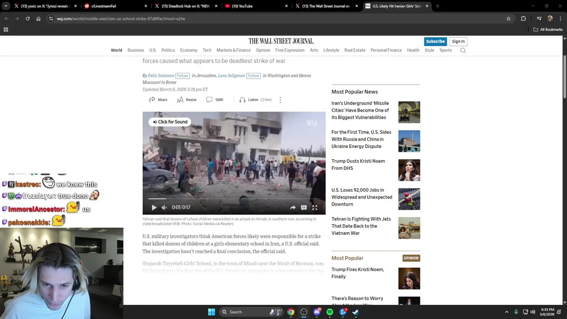Click the 'Click for Sound' button

tap(170, 122)
